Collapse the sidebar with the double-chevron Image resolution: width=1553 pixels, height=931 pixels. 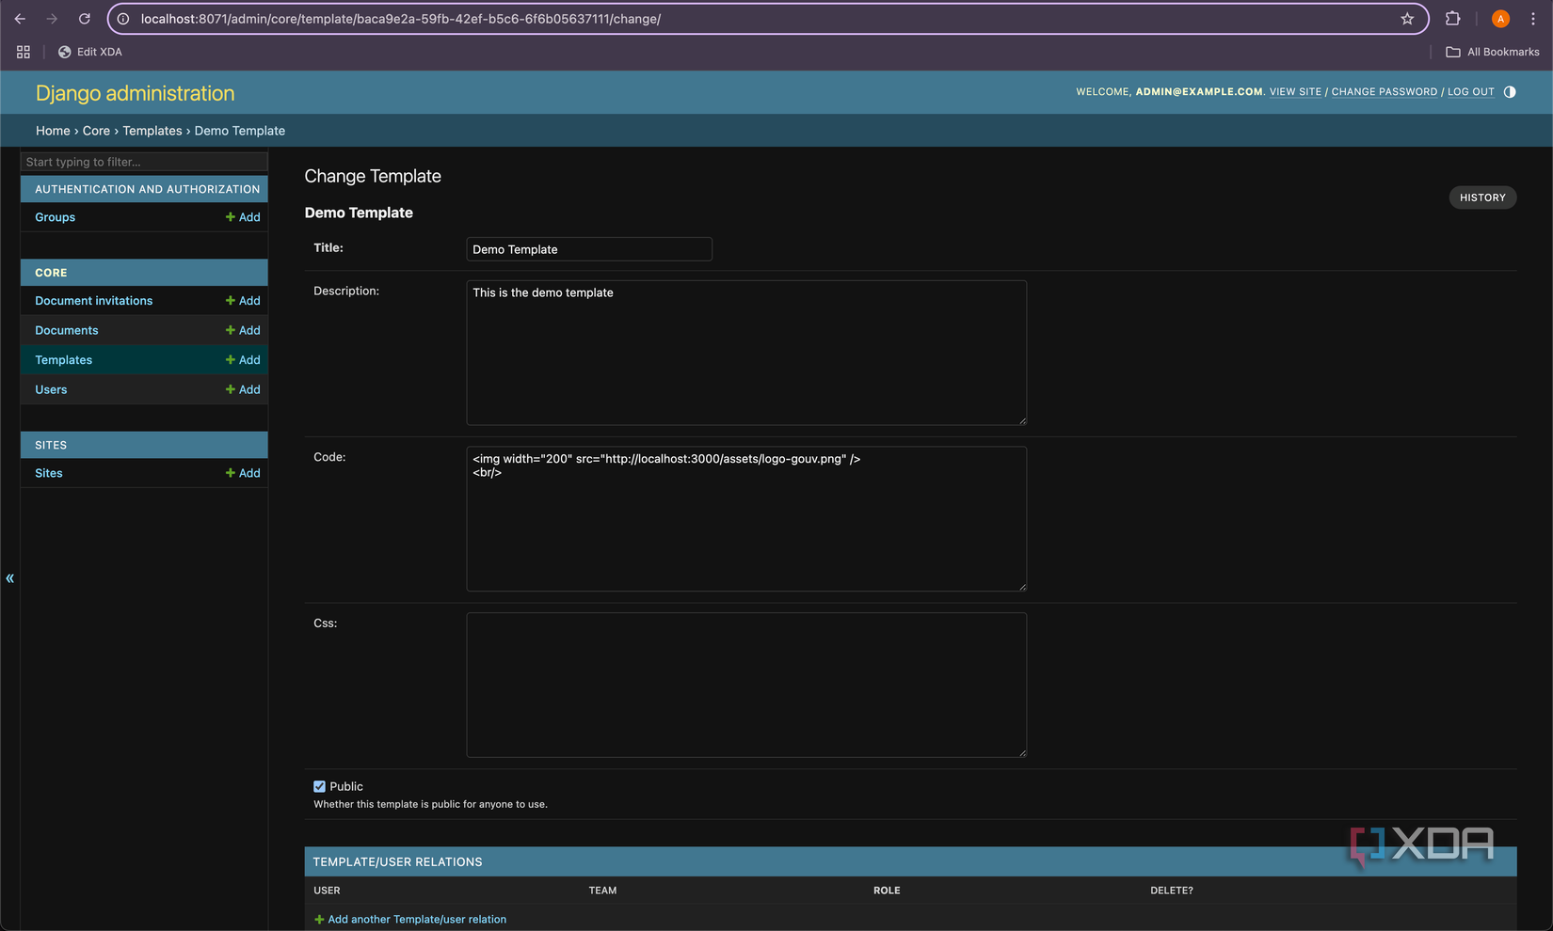pyautogui.click(x=9, y=577)
